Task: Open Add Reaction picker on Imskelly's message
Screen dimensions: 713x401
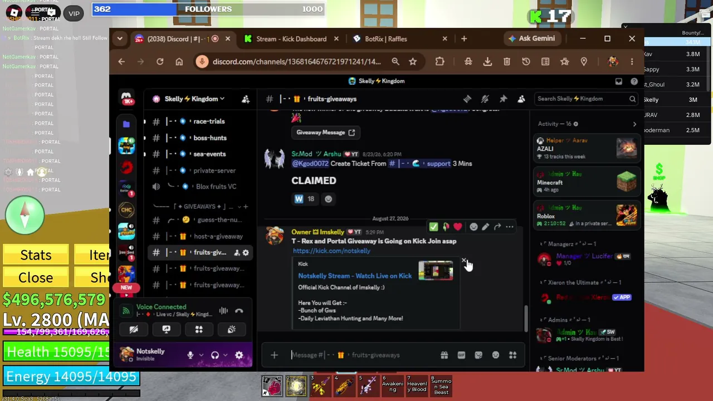Action: click(x=473, y=227)
